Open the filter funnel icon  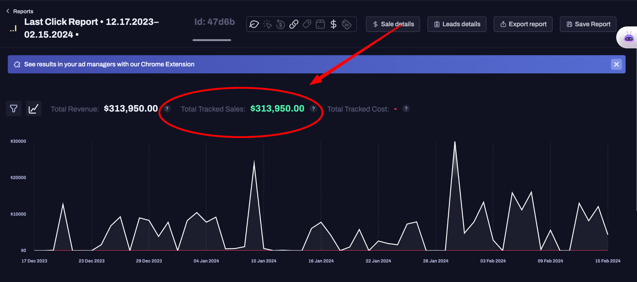tap(14, 109)
